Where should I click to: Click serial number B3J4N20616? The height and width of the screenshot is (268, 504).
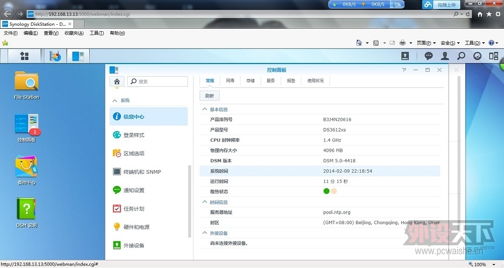coord(337,119)
